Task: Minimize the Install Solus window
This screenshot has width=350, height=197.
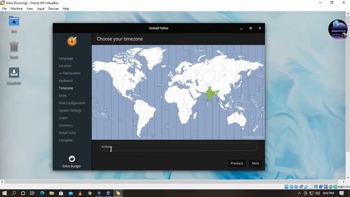Action: coord(241,28)
